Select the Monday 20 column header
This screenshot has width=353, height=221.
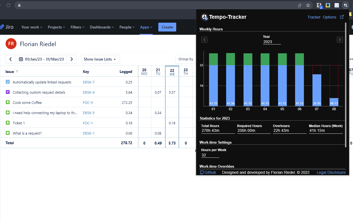pos(144,72)
